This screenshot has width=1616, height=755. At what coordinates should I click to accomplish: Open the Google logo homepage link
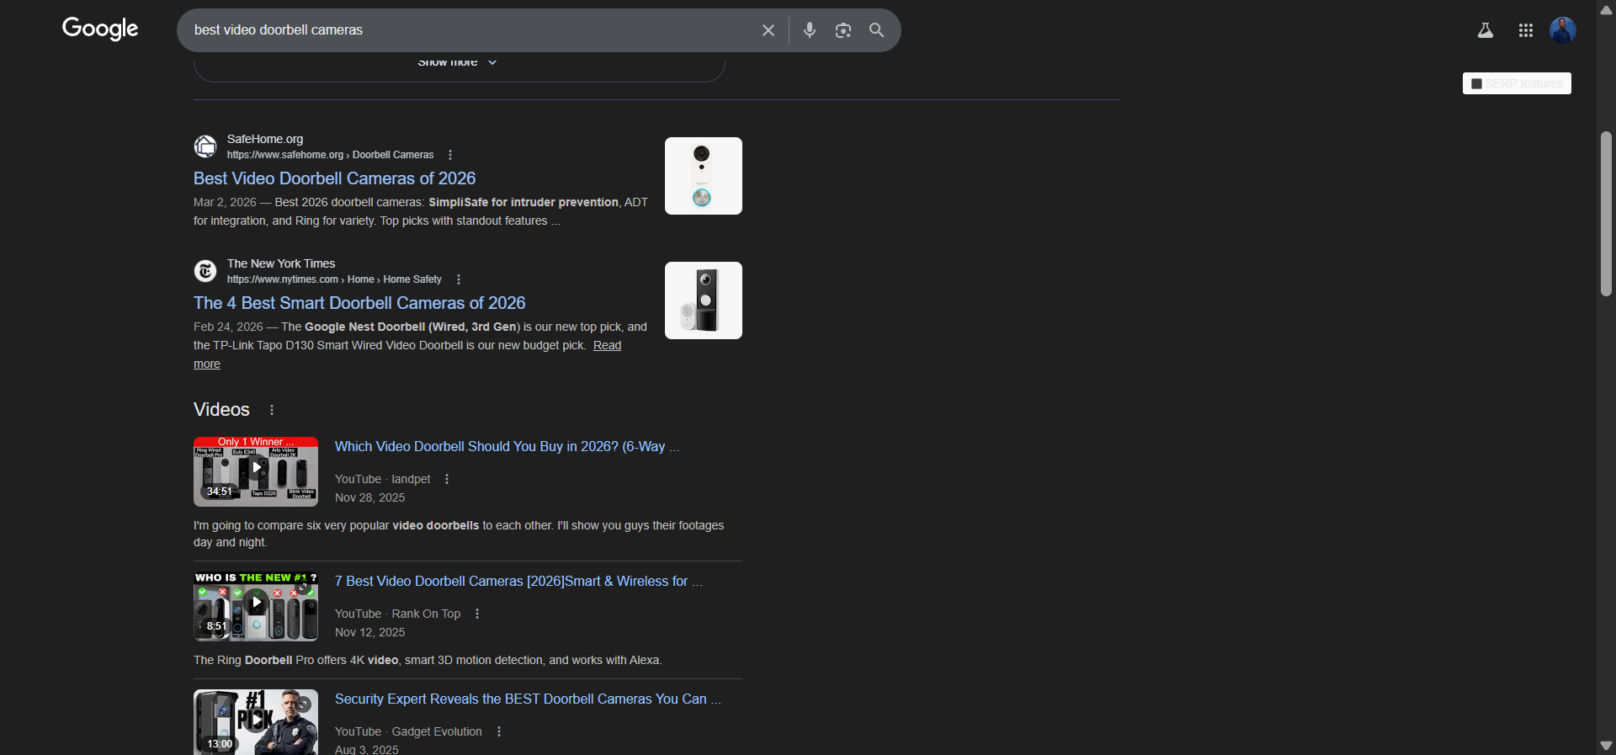[100, 29]
